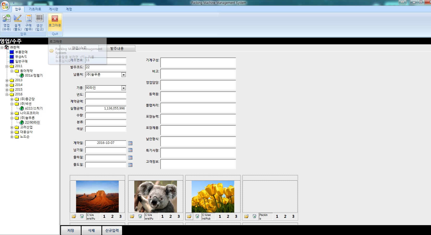This screenshot has width=431, height=235.
Task: Click the 삭제 button
Action: coord(91,231)
